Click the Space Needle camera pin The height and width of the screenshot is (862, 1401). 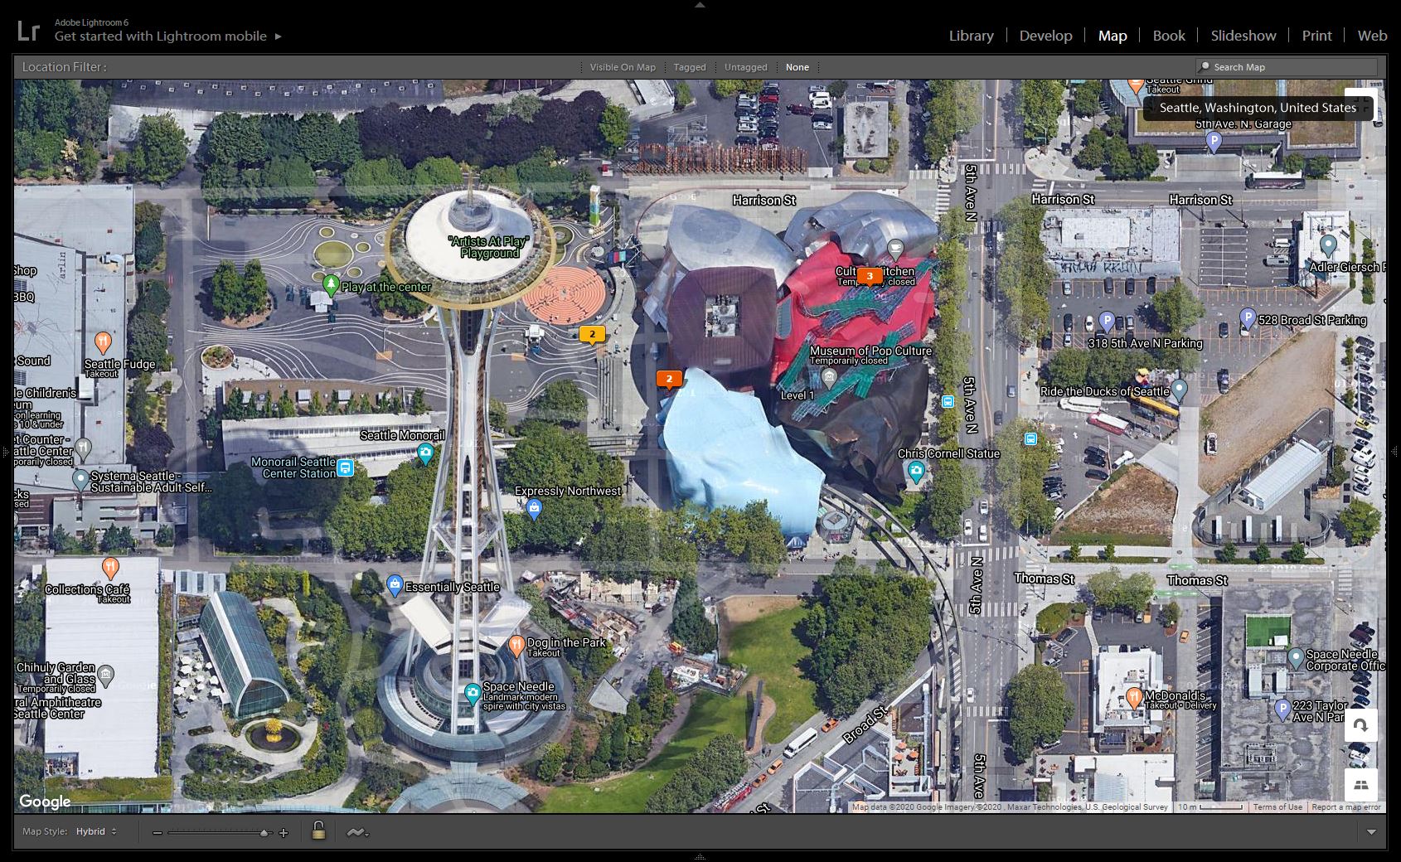pyautogui.click(x=473, y=693)
